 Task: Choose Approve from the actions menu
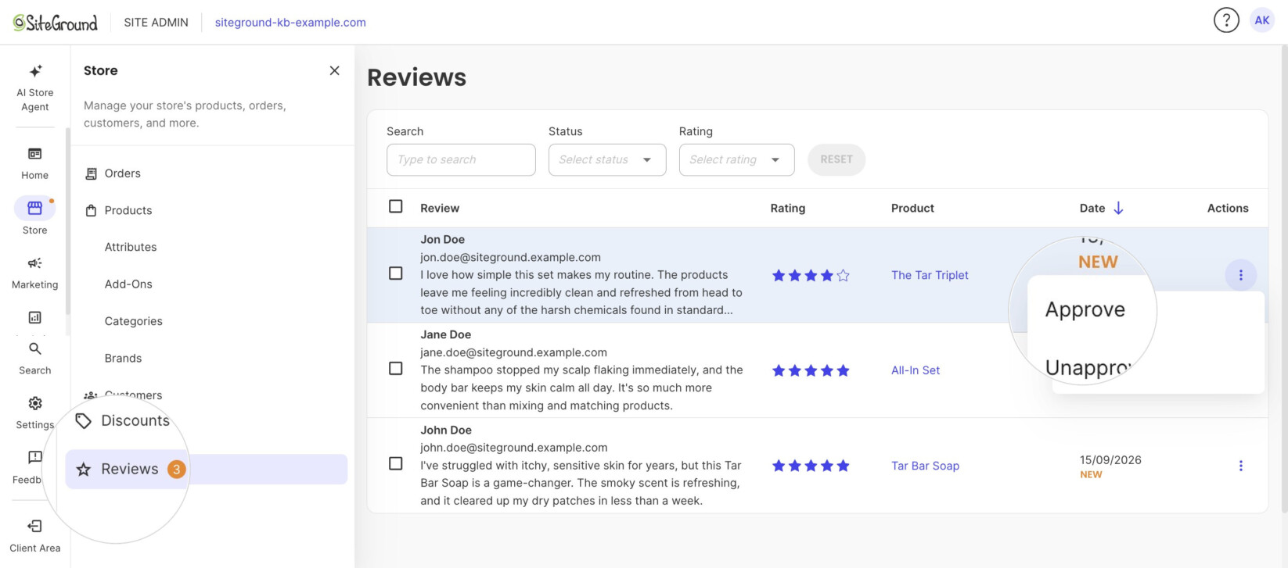pyautogui.click(x=1085, y=309)
